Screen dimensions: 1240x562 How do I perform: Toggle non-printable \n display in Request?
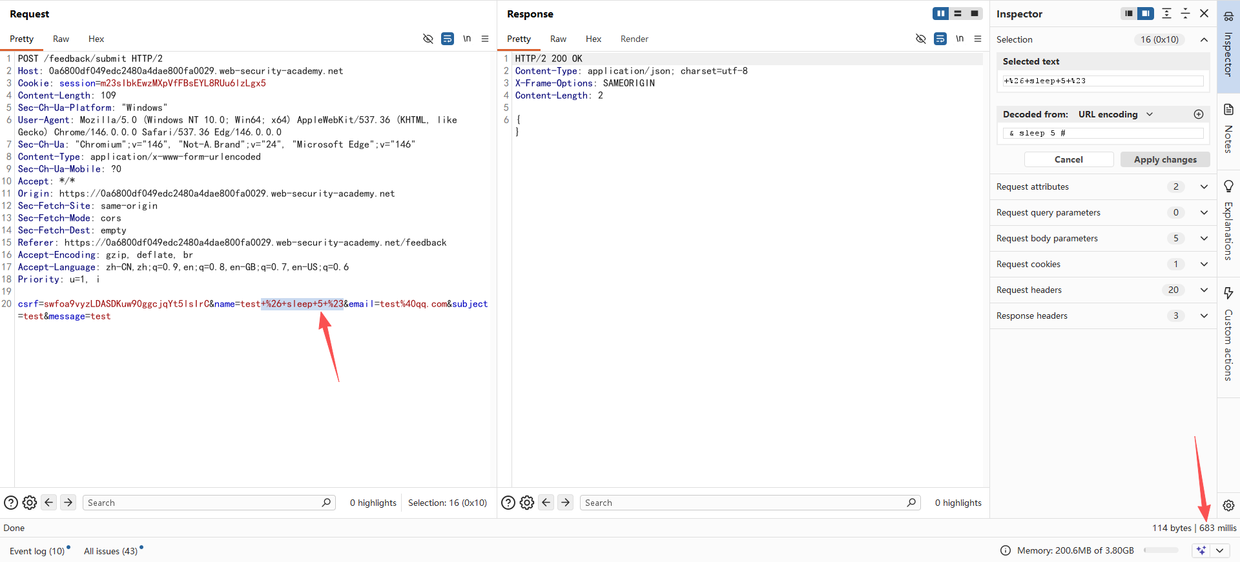[x=467, y=39]
